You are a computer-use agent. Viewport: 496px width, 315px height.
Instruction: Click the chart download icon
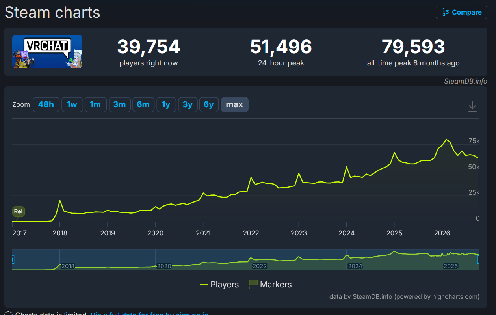pos(472,106)
